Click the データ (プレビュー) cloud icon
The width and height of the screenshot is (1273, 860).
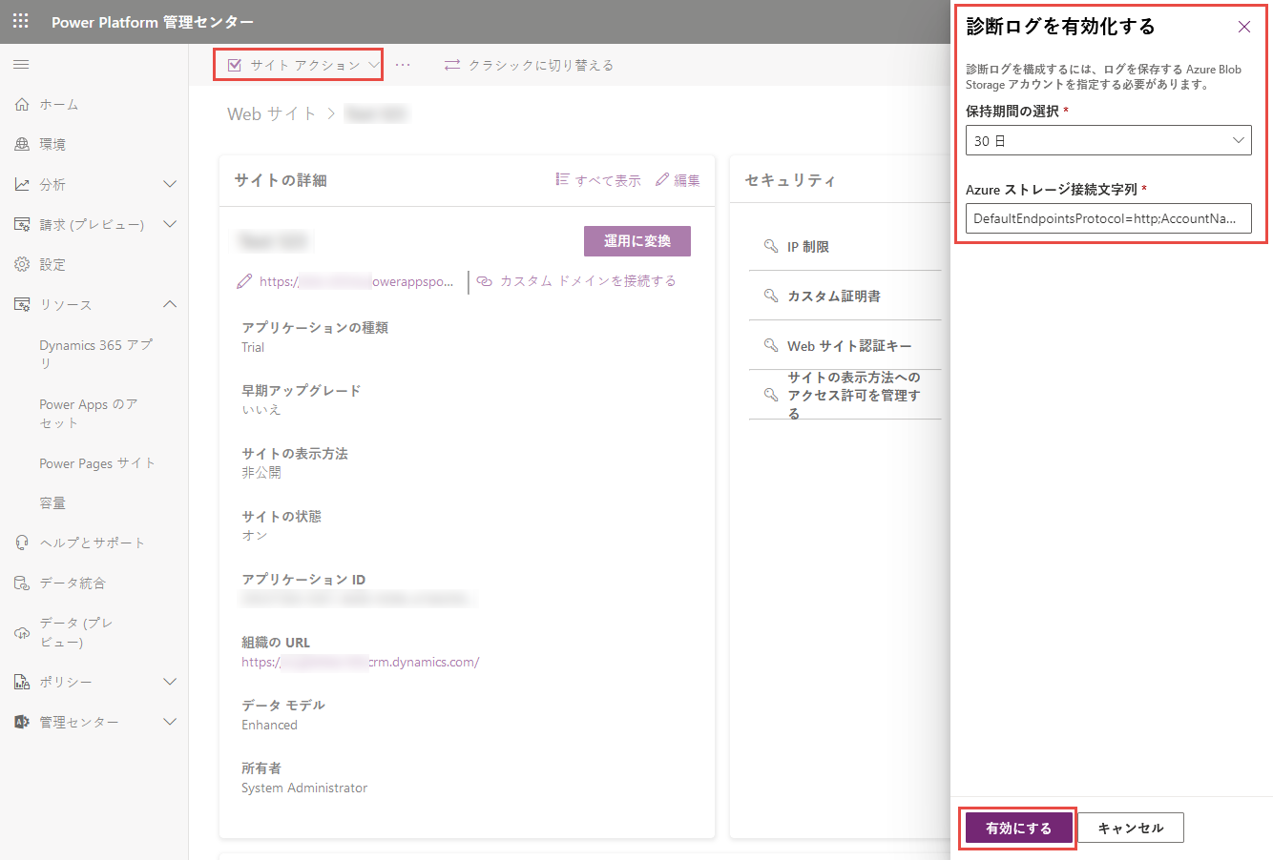point(22,632)
